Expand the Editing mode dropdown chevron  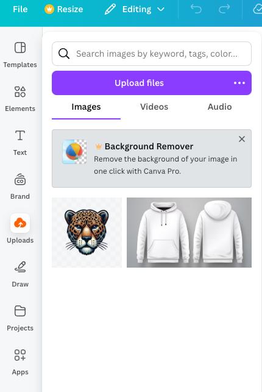[x=161, y=10]
